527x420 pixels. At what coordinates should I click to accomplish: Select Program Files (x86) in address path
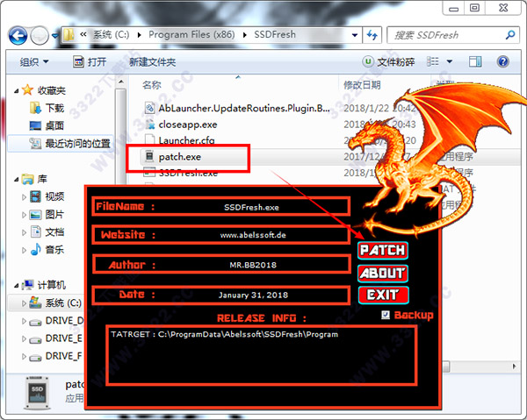(191, 34)
